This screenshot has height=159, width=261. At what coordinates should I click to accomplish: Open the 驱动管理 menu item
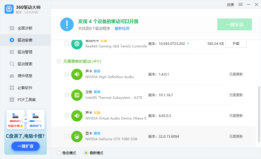tap(26, 52)
